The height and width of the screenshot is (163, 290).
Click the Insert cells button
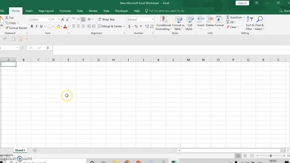pos(201,23)
